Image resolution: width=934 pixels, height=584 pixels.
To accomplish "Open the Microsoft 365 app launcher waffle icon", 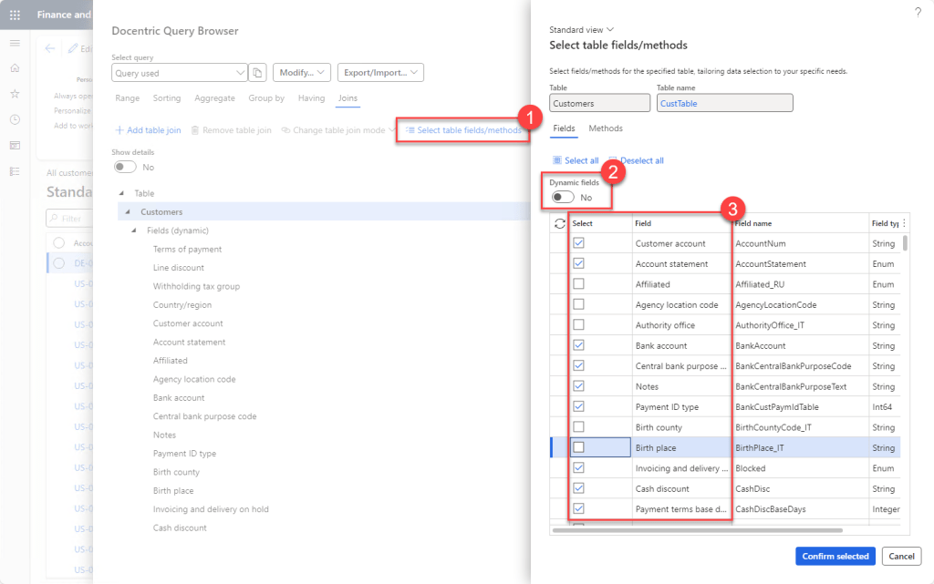I will click(14, 14).
